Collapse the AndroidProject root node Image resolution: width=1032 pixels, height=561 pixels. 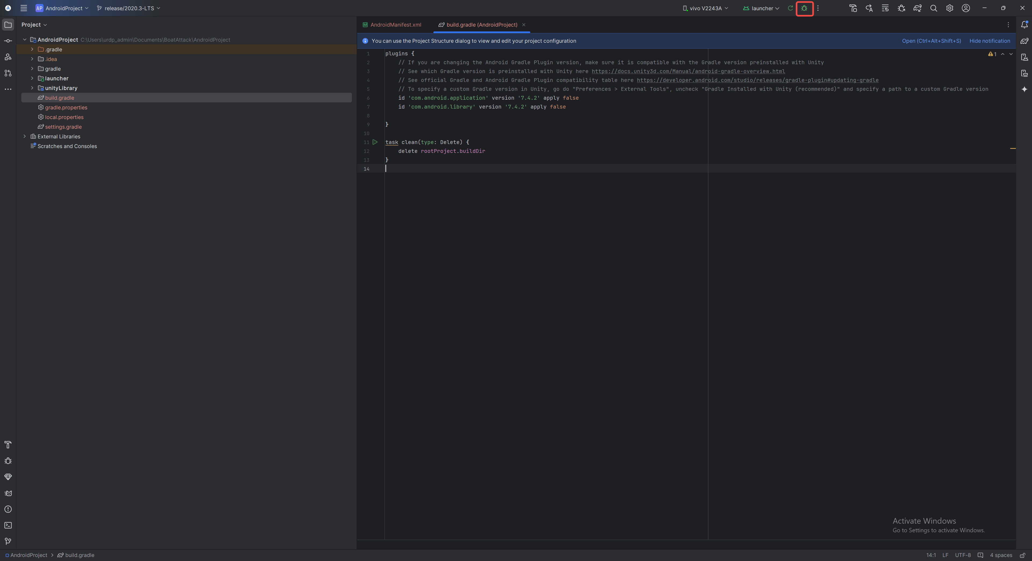click(x=25, y=40)
